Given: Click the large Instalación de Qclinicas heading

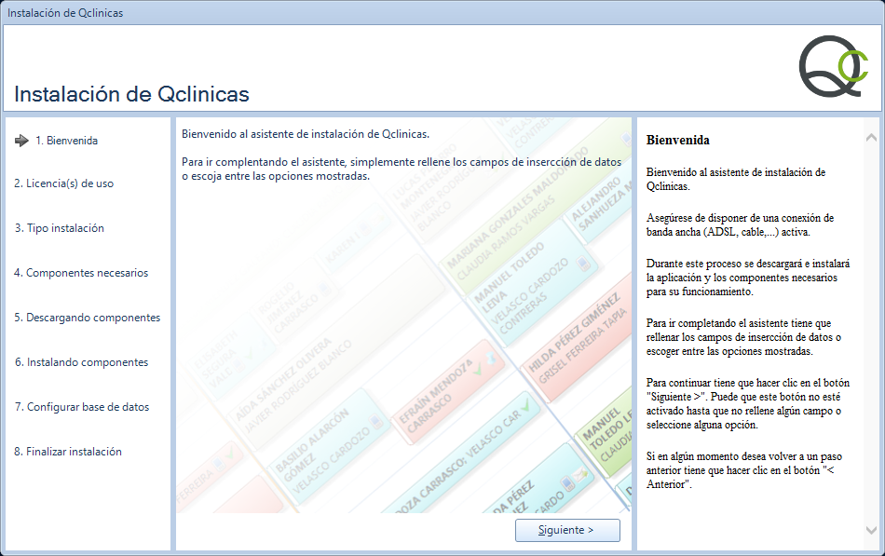Looking at the screenshot, I should tap(131, 94).
